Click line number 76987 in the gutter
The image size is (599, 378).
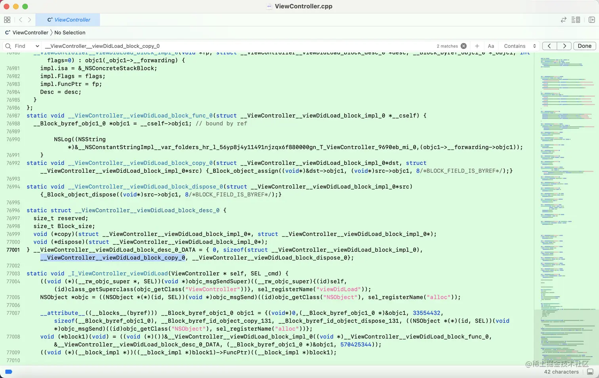point(13,115)
